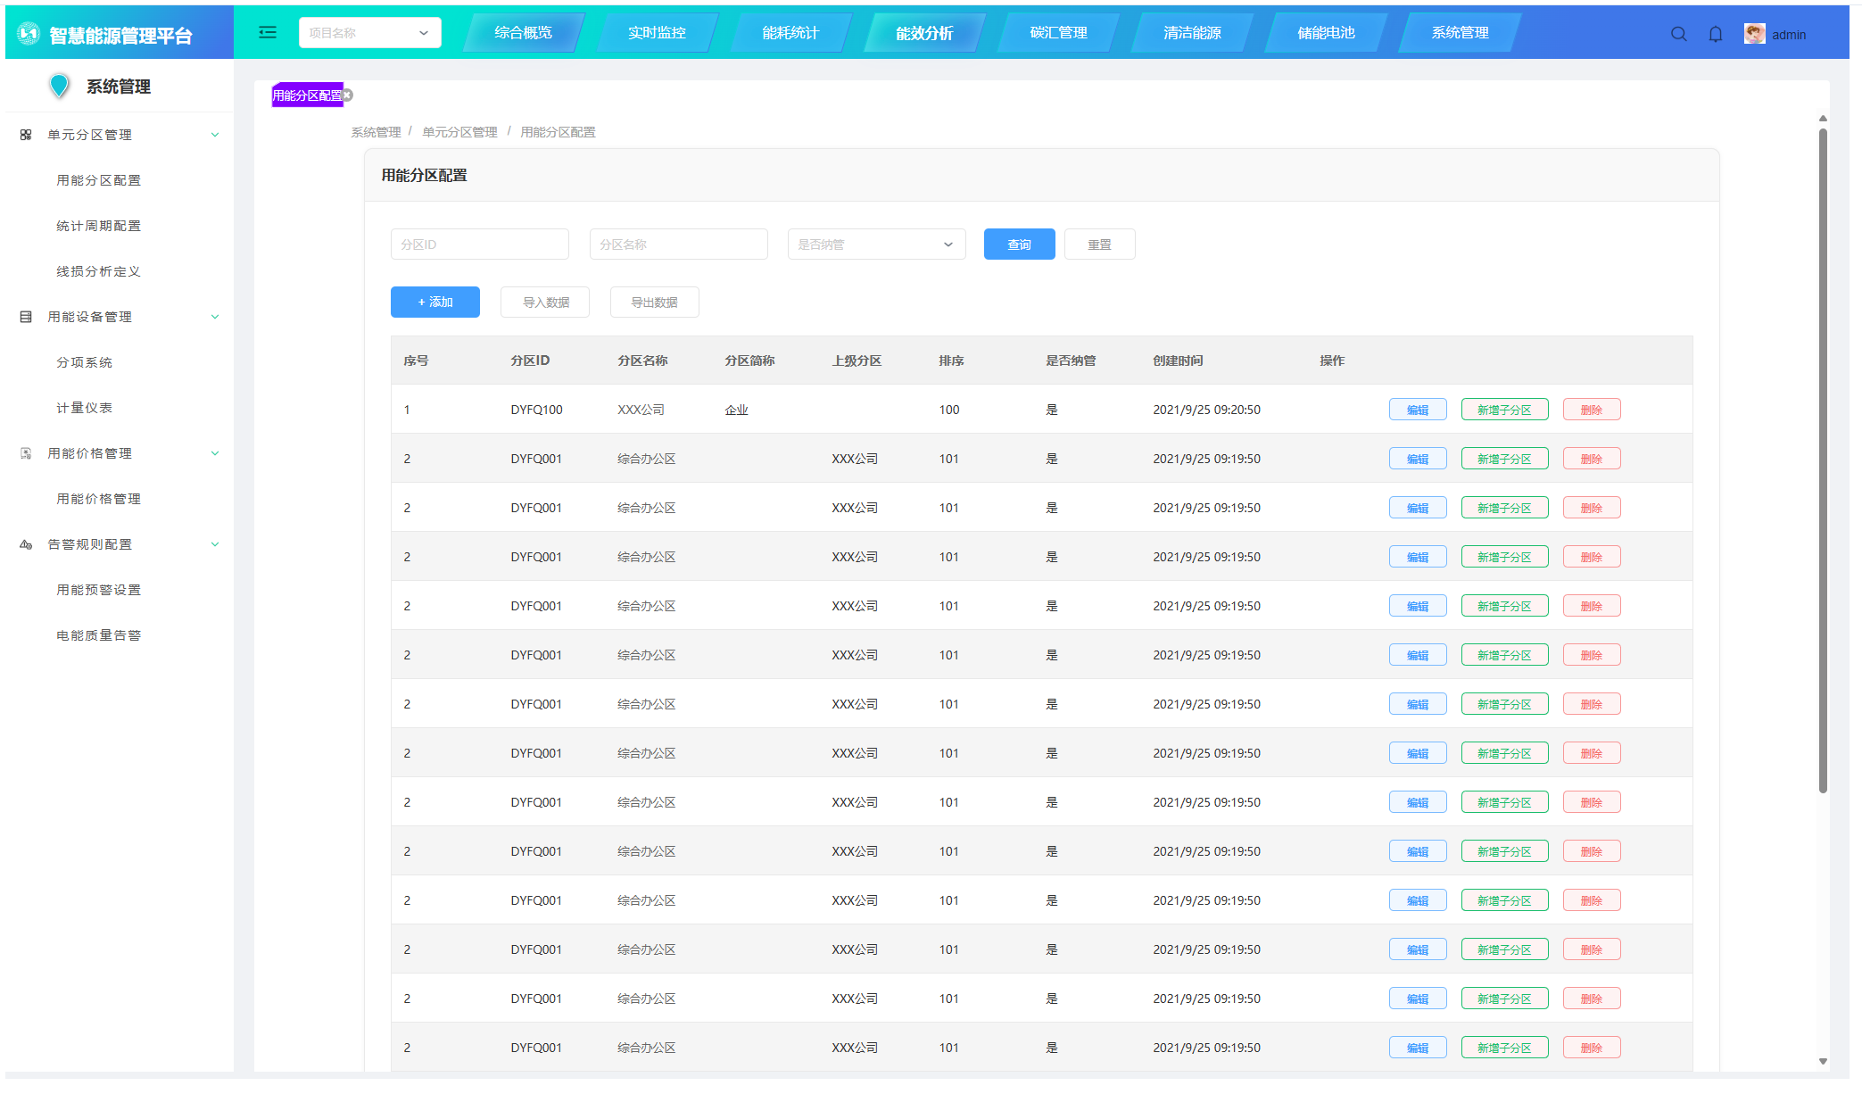Open notifications bell icon

click(x=1715, y=34)
